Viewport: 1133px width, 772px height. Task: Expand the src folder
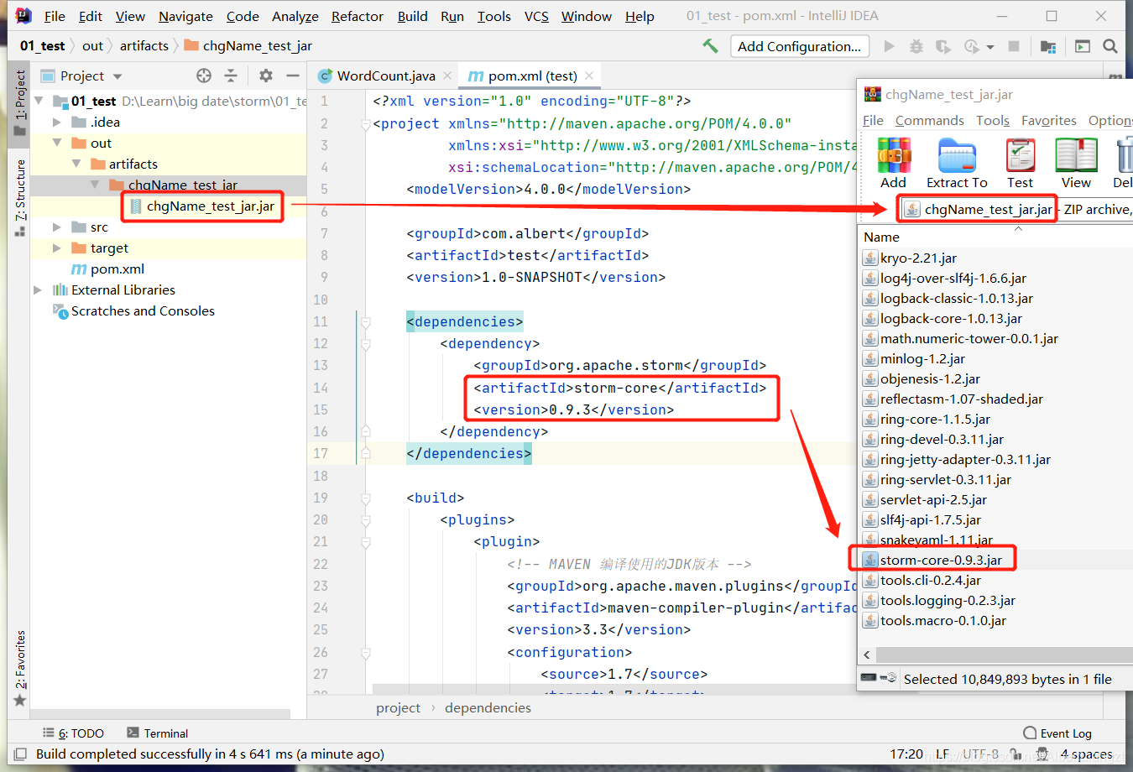pos(57,227)
